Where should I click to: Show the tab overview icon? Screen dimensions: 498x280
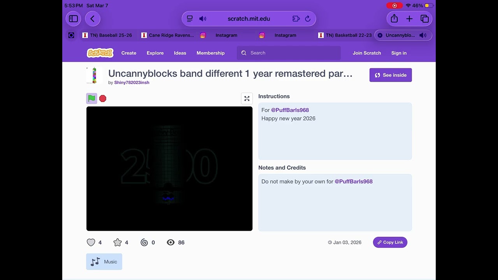424,19
